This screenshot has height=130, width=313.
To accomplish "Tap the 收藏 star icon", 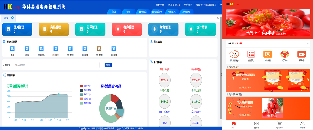I will (268, 54).
